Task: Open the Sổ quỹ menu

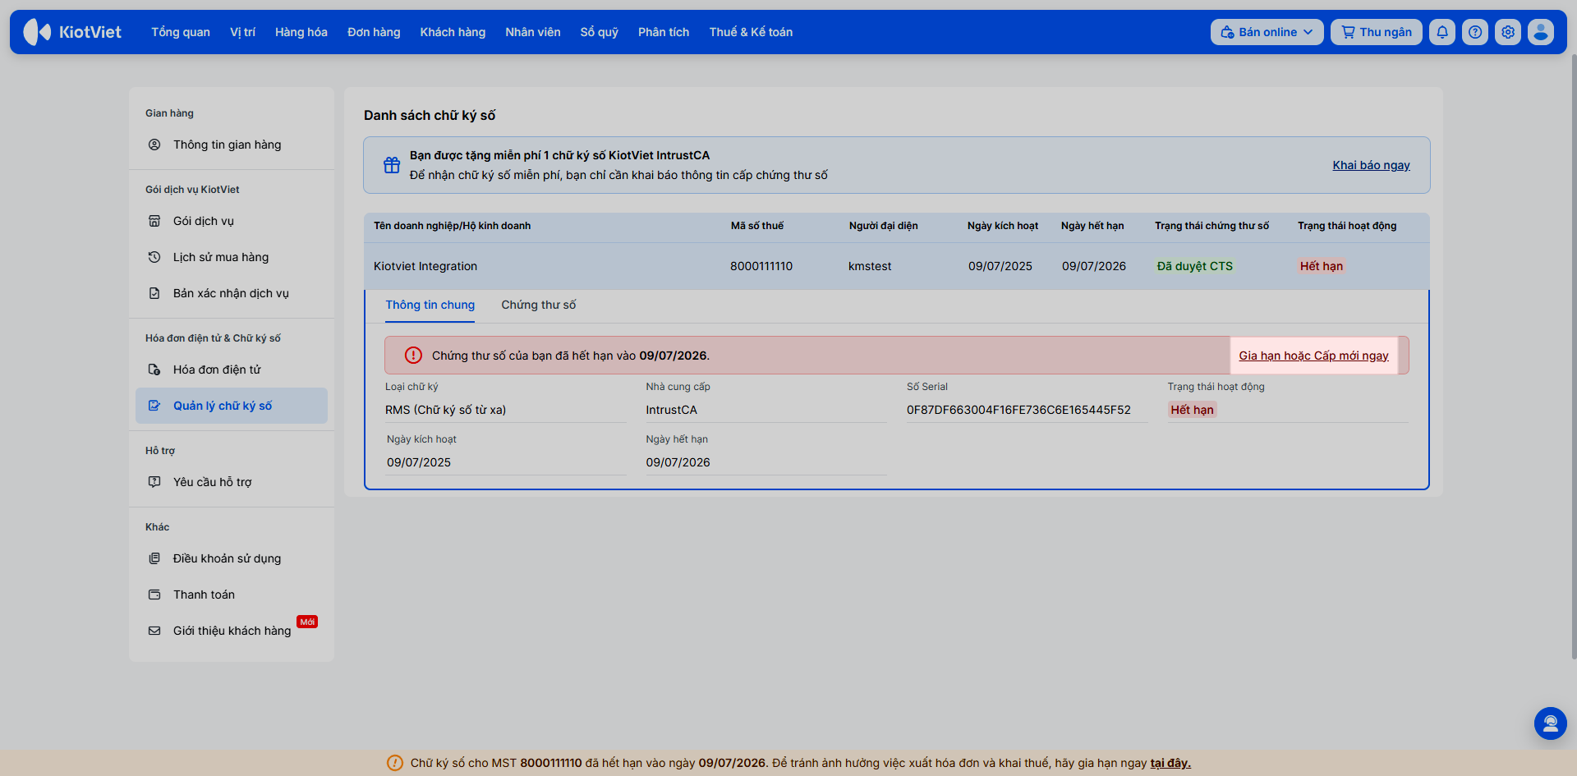Action: click(600, 32)
